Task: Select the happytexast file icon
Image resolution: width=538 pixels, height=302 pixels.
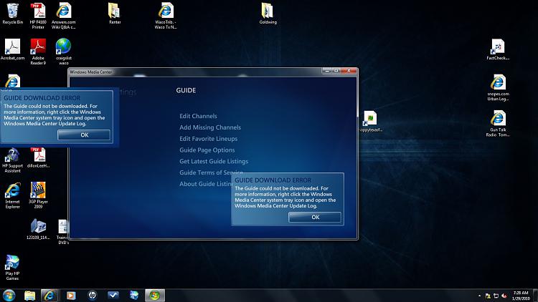Action: tap(371, 121)
